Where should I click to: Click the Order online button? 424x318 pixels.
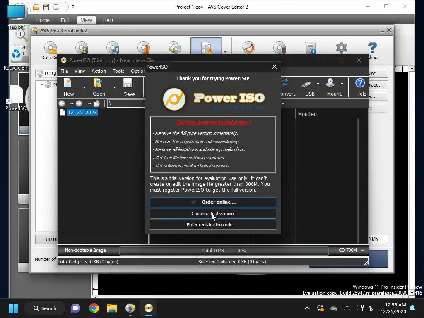(213, 202)
